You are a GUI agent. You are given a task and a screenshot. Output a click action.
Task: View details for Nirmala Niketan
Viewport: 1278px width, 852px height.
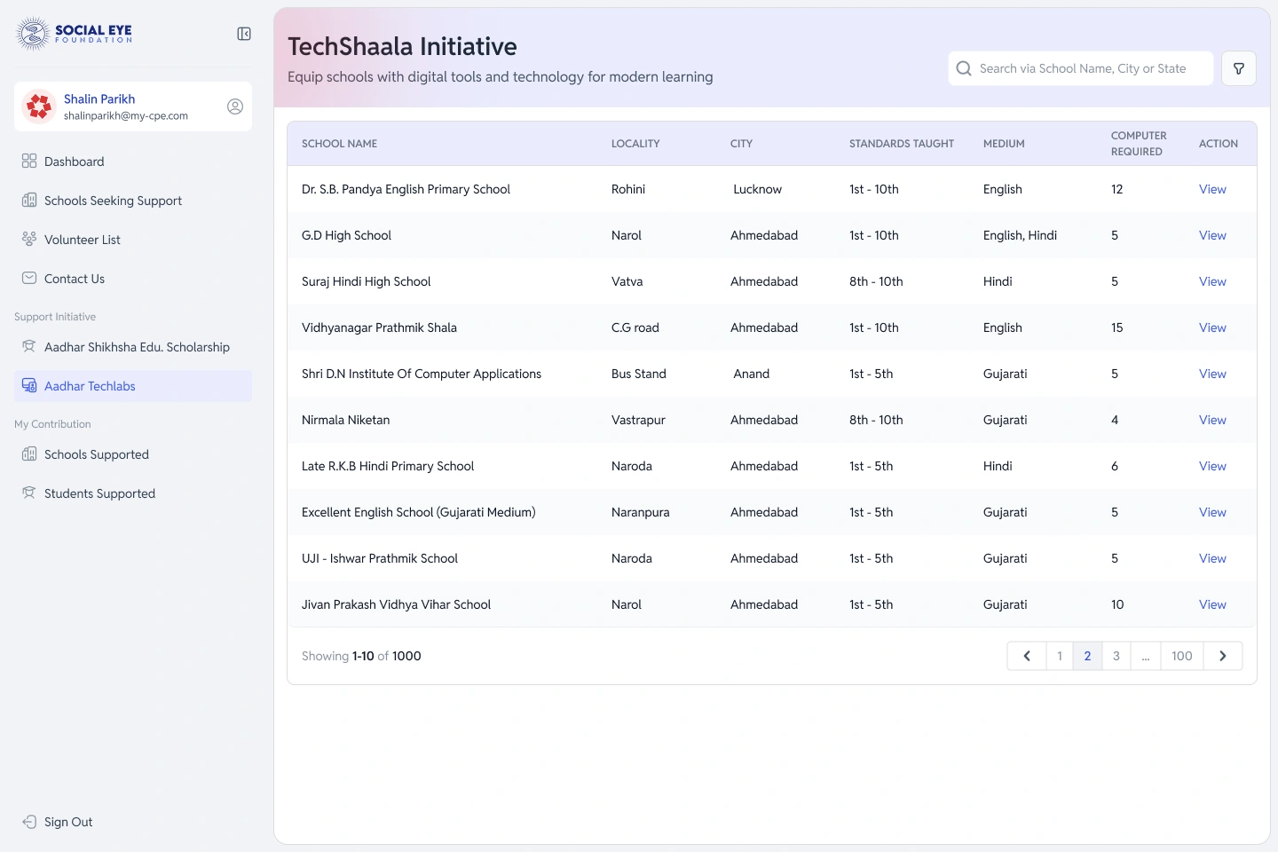(x=1212, y=420)
